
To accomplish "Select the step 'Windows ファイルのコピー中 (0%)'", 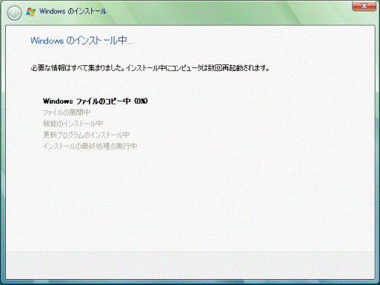I will (96, 101).
